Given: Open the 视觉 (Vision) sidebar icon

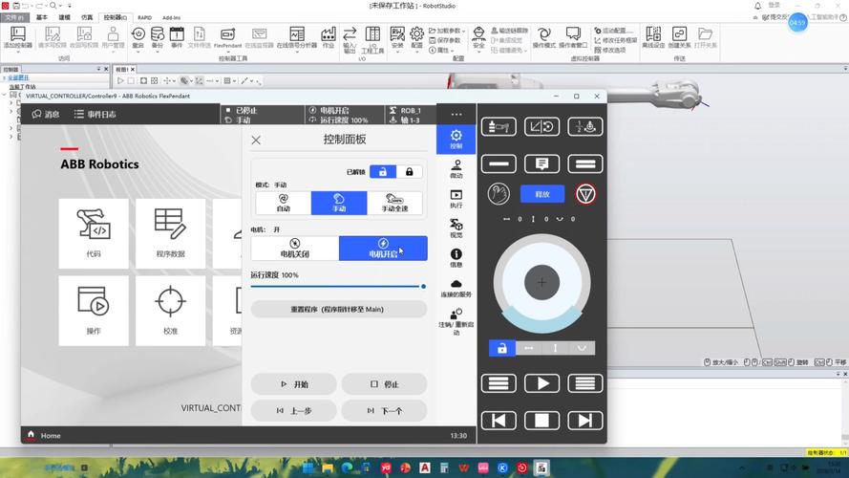Looking at the screenshot, I should coord(456,228).
